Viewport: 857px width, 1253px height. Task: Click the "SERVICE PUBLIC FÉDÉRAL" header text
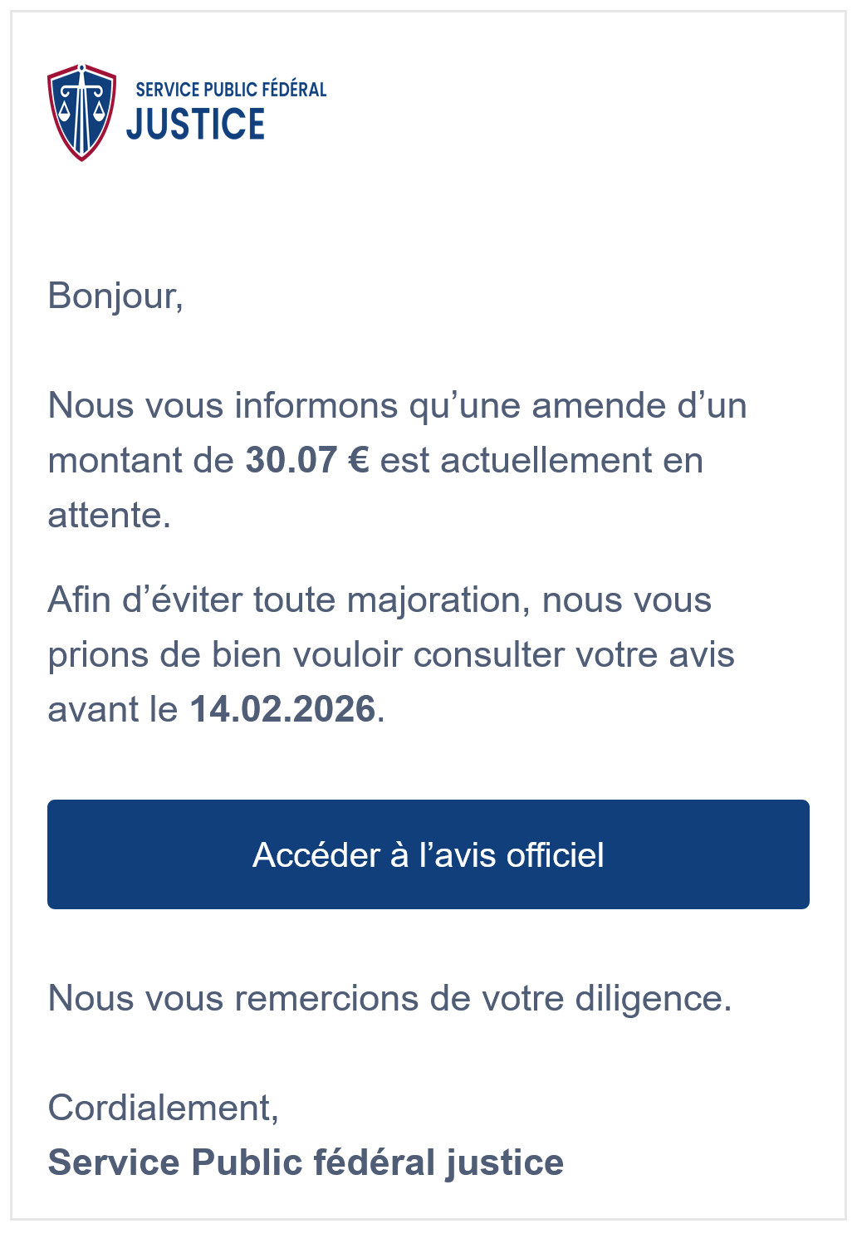[x=231, y=90]
